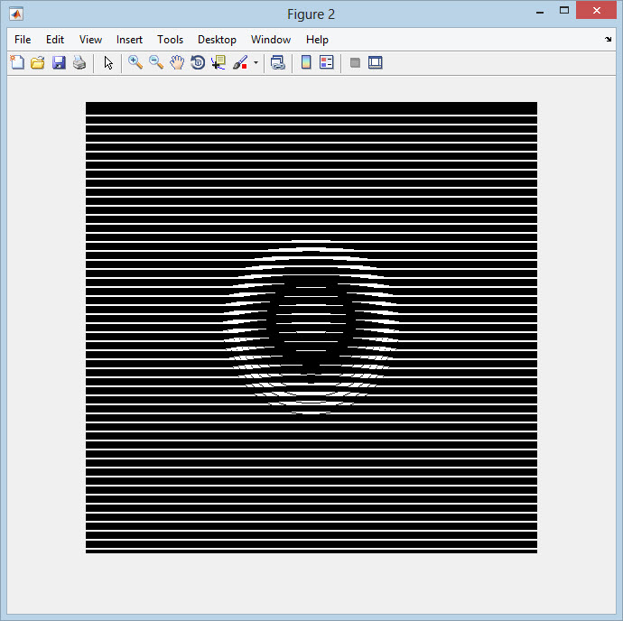Viewport: 623px width, 621px height.
Task: Print the figure using printer icon
Action: tap(79, 63)
